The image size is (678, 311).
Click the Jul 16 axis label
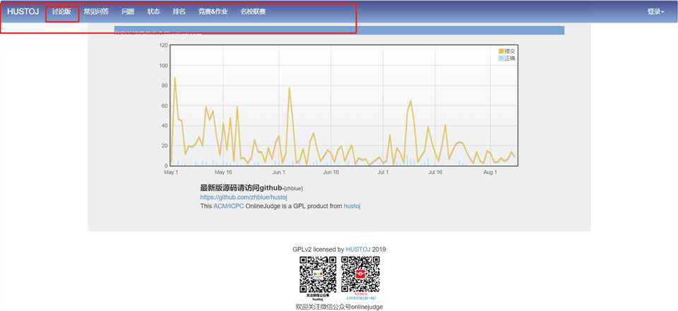click(435, 172)
